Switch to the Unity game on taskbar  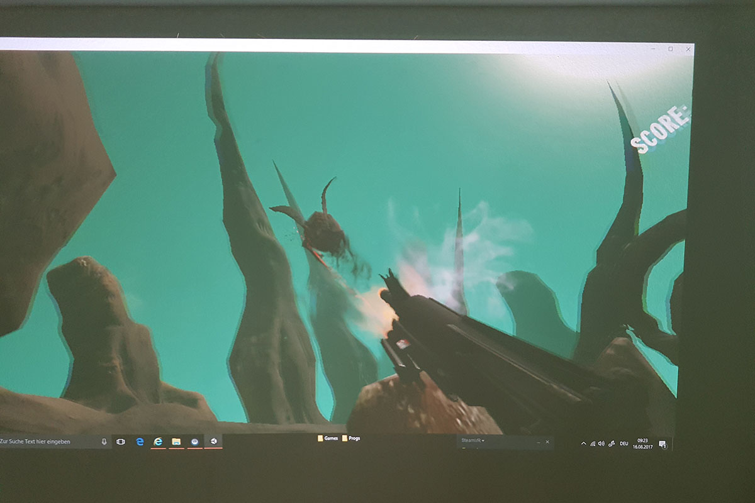[x=214, y=441]
